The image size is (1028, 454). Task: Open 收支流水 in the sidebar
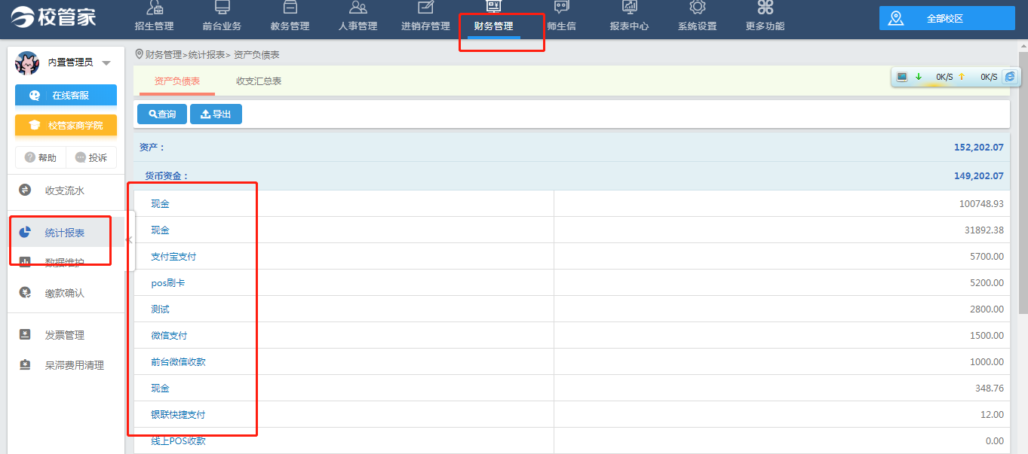tap(65, 190)
